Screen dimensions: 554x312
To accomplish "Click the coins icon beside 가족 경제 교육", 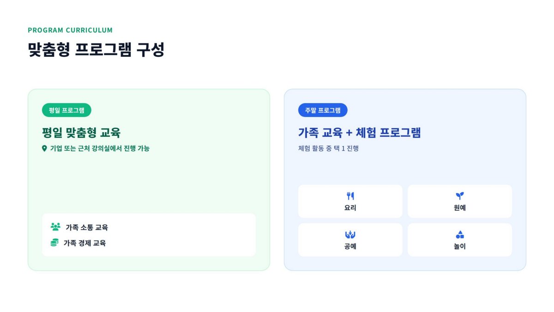I will pyautogui.click(x=54, y=243).
